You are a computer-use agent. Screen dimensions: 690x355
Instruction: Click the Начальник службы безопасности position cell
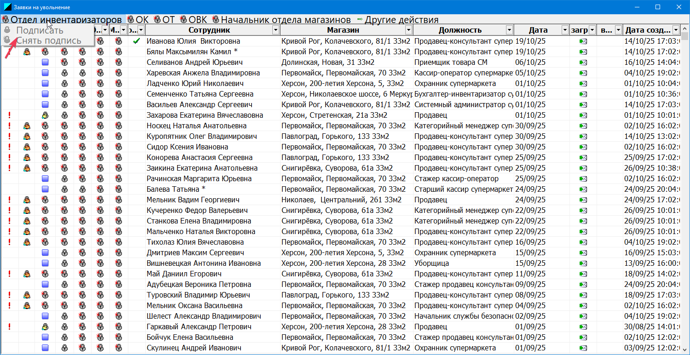(x=464, y=316)
